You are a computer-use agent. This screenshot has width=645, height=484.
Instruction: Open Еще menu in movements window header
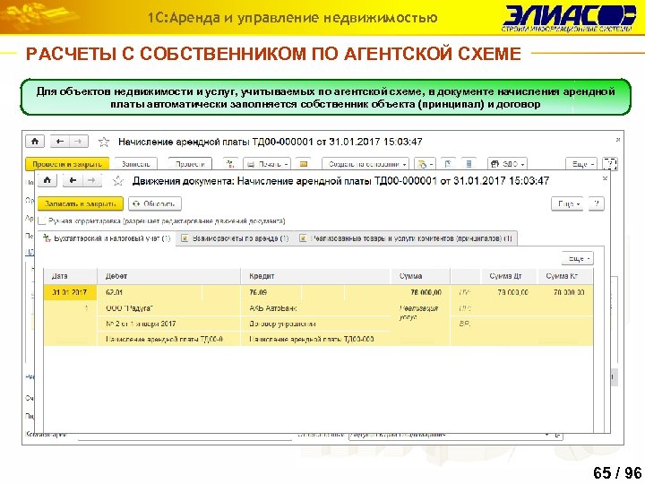pyautogui.click(x=567, y=203)
